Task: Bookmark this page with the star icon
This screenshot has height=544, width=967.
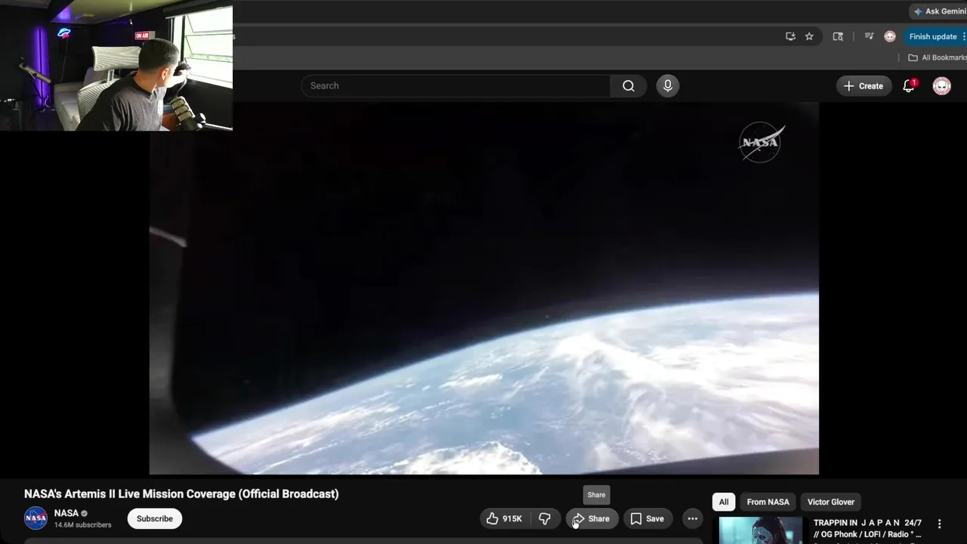Action: tap(809, 36)
